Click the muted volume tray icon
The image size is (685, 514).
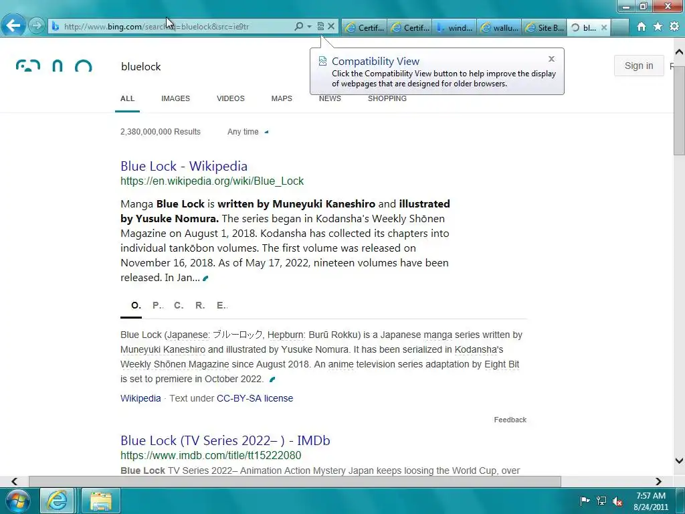(617, 501)
